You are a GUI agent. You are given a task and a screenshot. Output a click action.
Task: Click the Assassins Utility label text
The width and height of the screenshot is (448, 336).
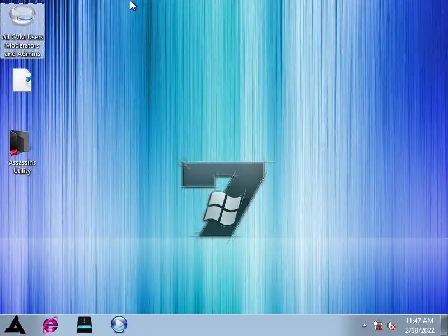click(22, 166)
